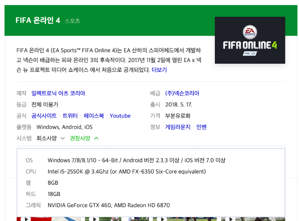Click the 부분유료화 price text
The width and height of the screenshot is (299, 221).
click(178, 116)
